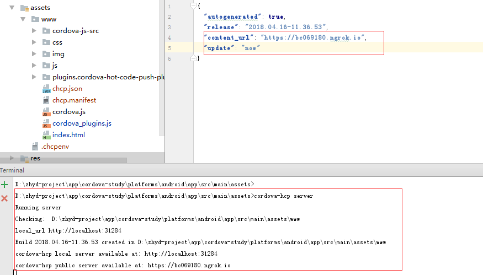This screenshot has width=483, height=275.
Task: Click line number 4 in gutter
Action: (169, 37)
